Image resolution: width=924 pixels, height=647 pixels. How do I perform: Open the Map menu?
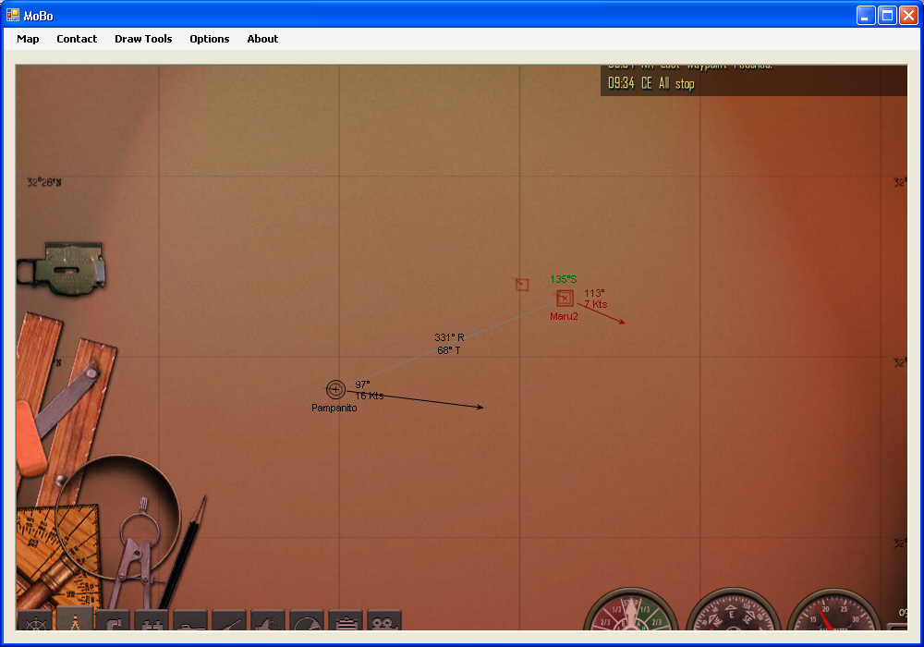coord(28,39)
